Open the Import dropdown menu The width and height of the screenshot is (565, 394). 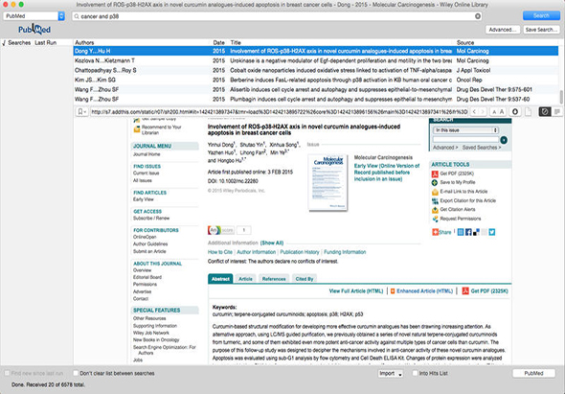pyautogui.click(x=391, y=374)
